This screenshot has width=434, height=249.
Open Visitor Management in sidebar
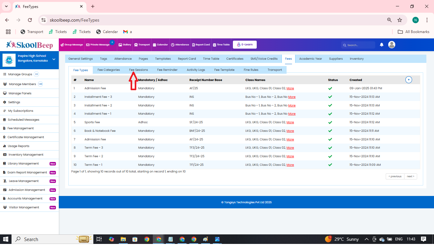point(24,207)
